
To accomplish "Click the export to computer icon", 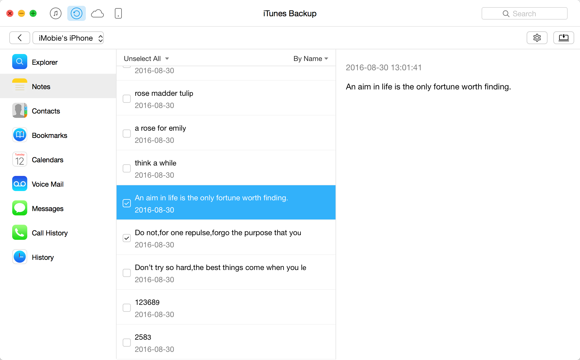I will (563, 38).
